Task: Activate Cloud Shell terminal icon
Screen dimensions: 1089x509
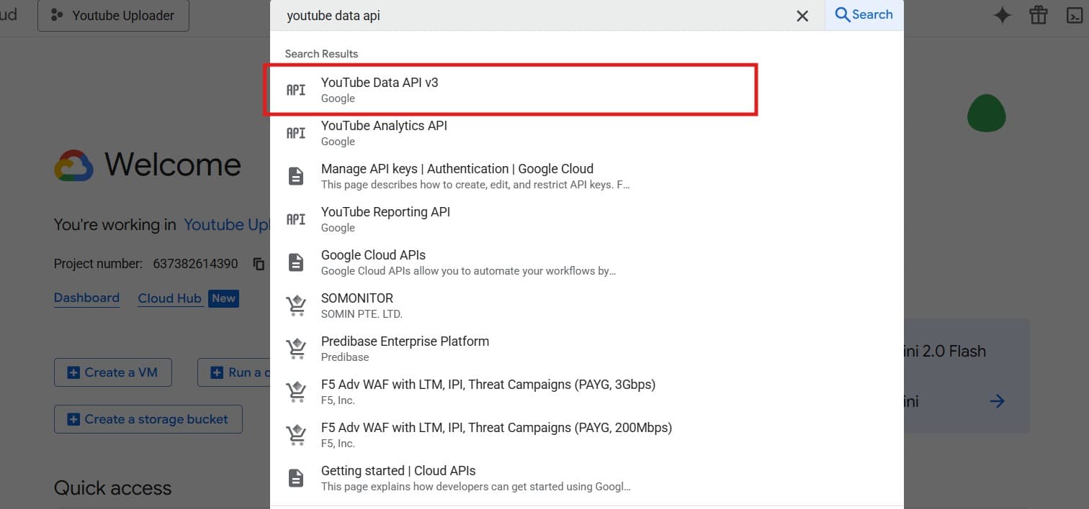Action: (1075, 15)
